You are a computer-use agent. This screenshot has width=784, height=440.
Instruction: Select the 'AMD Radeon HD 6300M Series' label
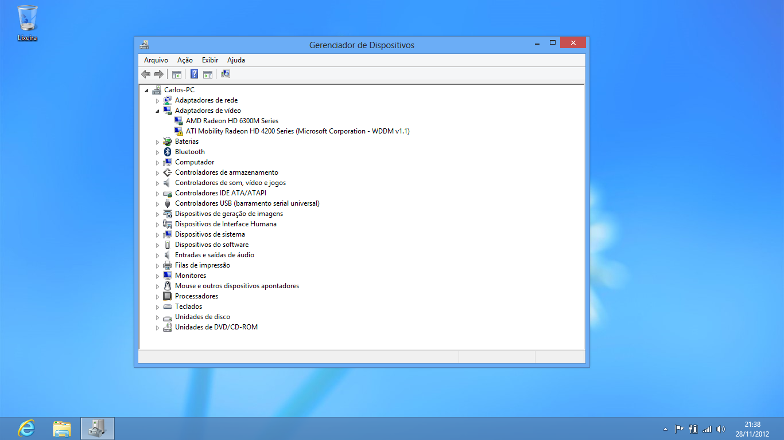click(x=232, y=121)
